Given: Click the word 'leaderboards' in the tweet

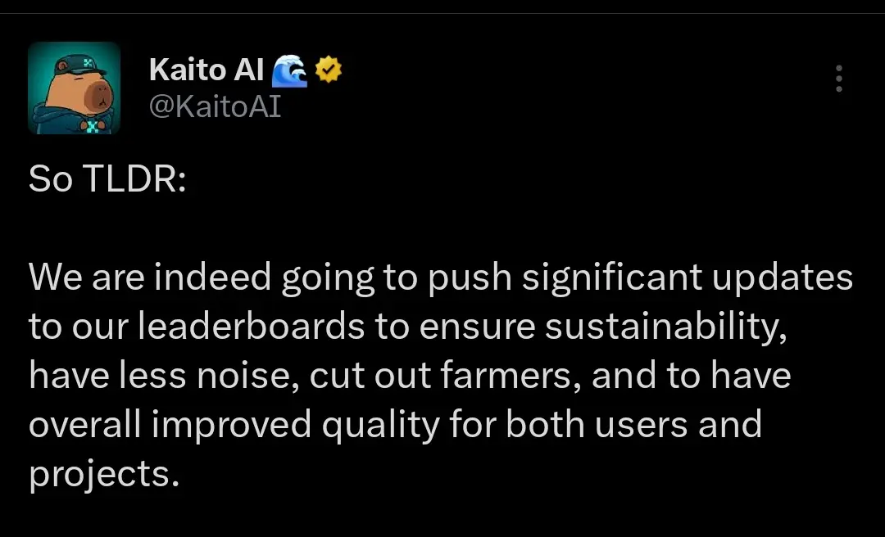Looking at the screenshot, I should pos(252,326).
